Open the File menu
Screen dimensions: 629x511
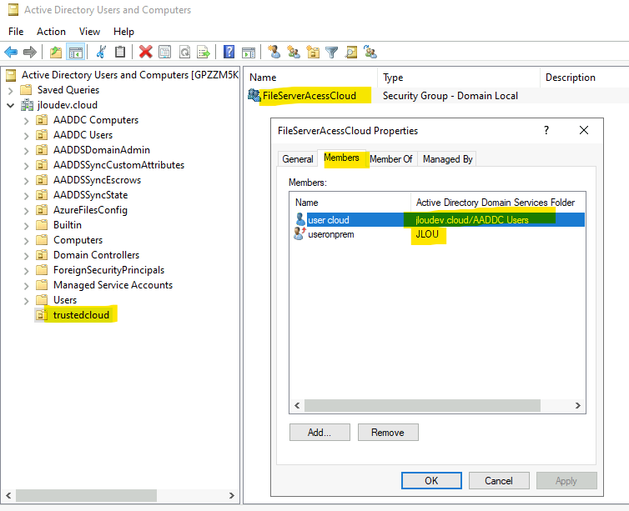[x=16, y=32]
